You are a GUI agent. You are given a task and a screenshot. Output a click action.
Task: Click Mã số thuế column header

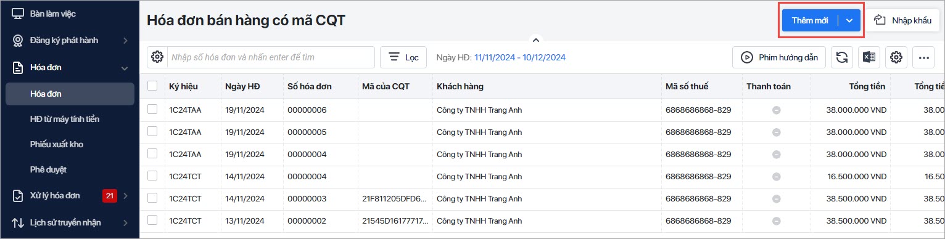pos(687,86)
